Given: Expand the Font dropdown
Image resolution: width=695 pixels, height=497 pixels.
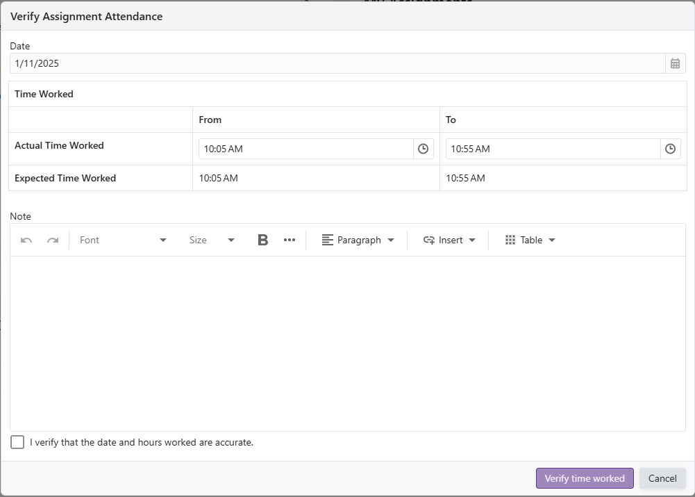Looking at the screenshot, I should click(123, 240).
